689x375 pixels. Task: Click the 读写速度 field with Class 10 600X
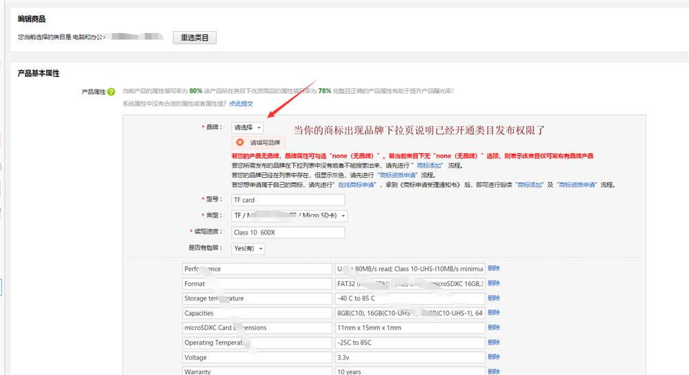click(x=288, y=232)
